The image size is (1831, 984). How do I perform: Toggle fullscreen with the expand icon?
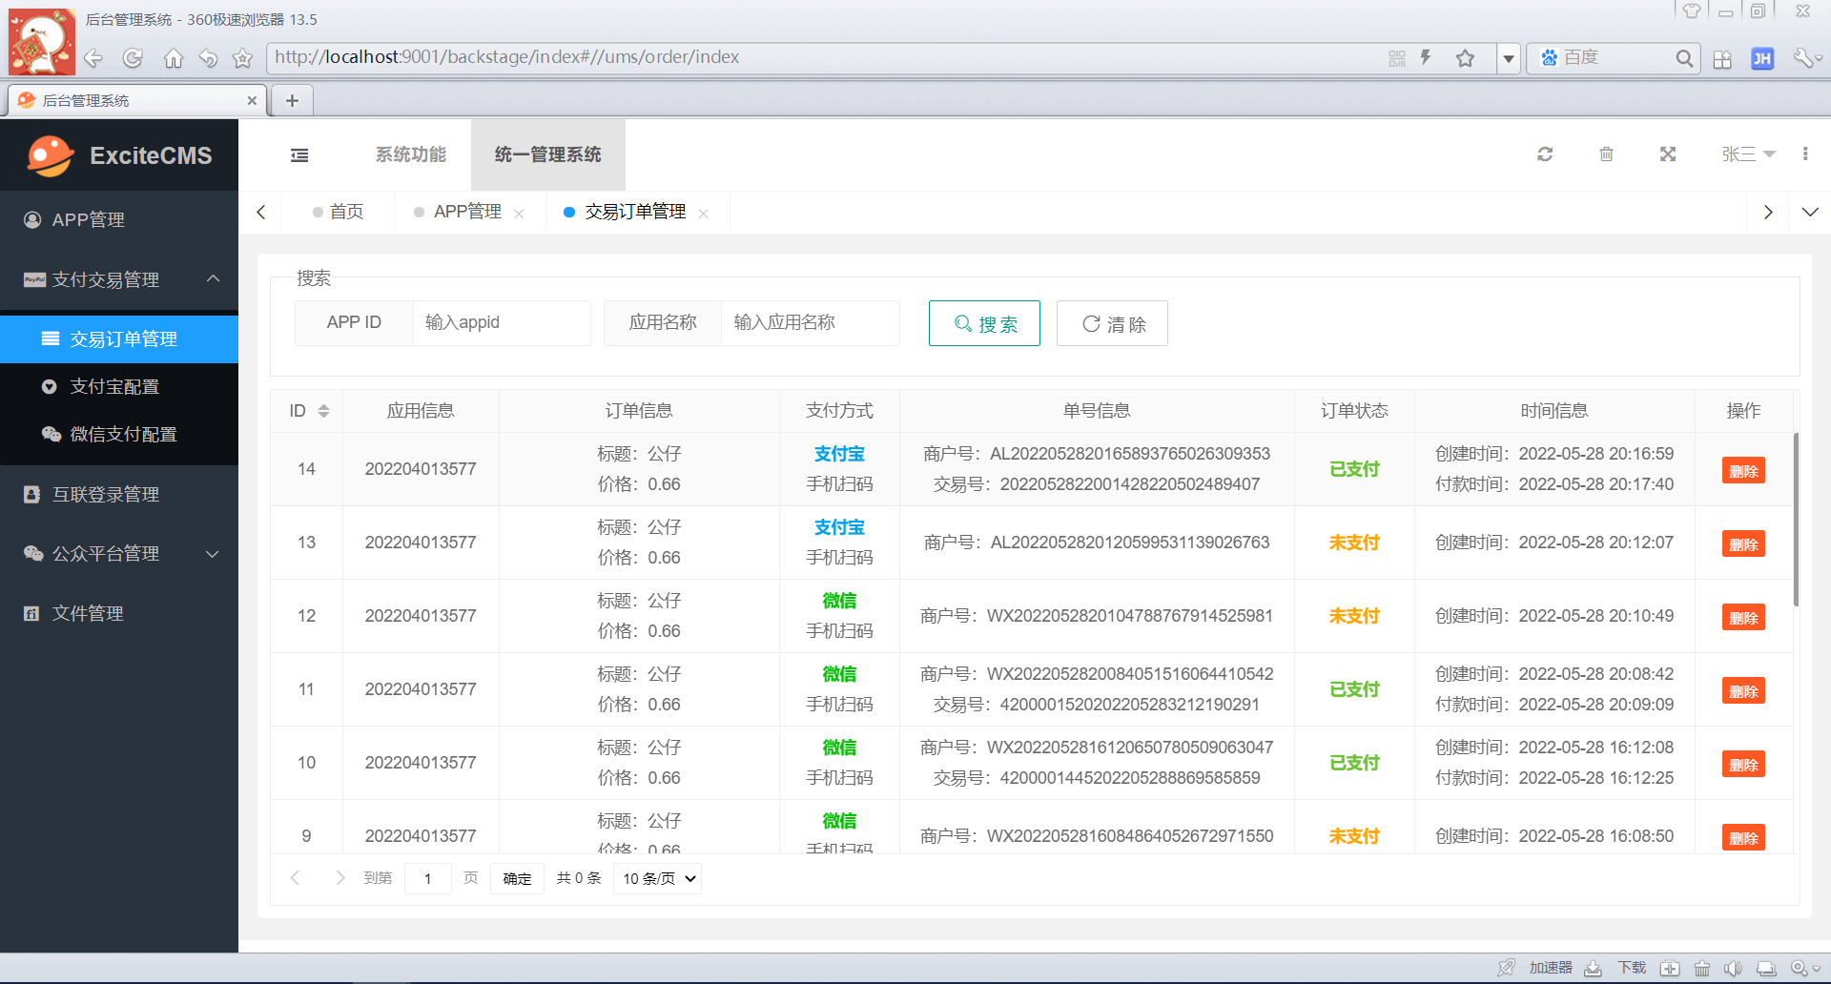coord(1668,154)
